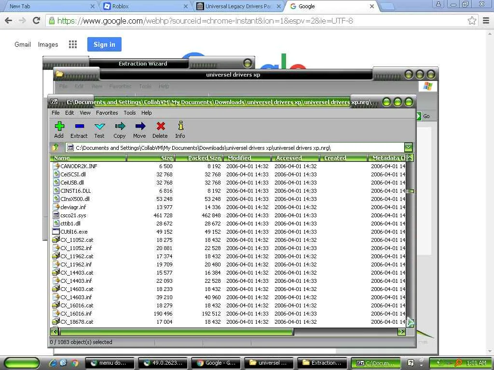Click horizontal scrollbar left arrow in file list
Screen dimensions: 494x370
[55, 331]
